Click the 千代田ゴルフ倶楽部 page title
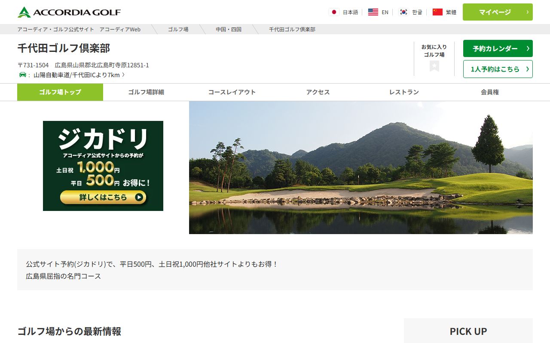The height and width of the screenshot is (343, 550). pyautogui.click(x=64, y=48)
